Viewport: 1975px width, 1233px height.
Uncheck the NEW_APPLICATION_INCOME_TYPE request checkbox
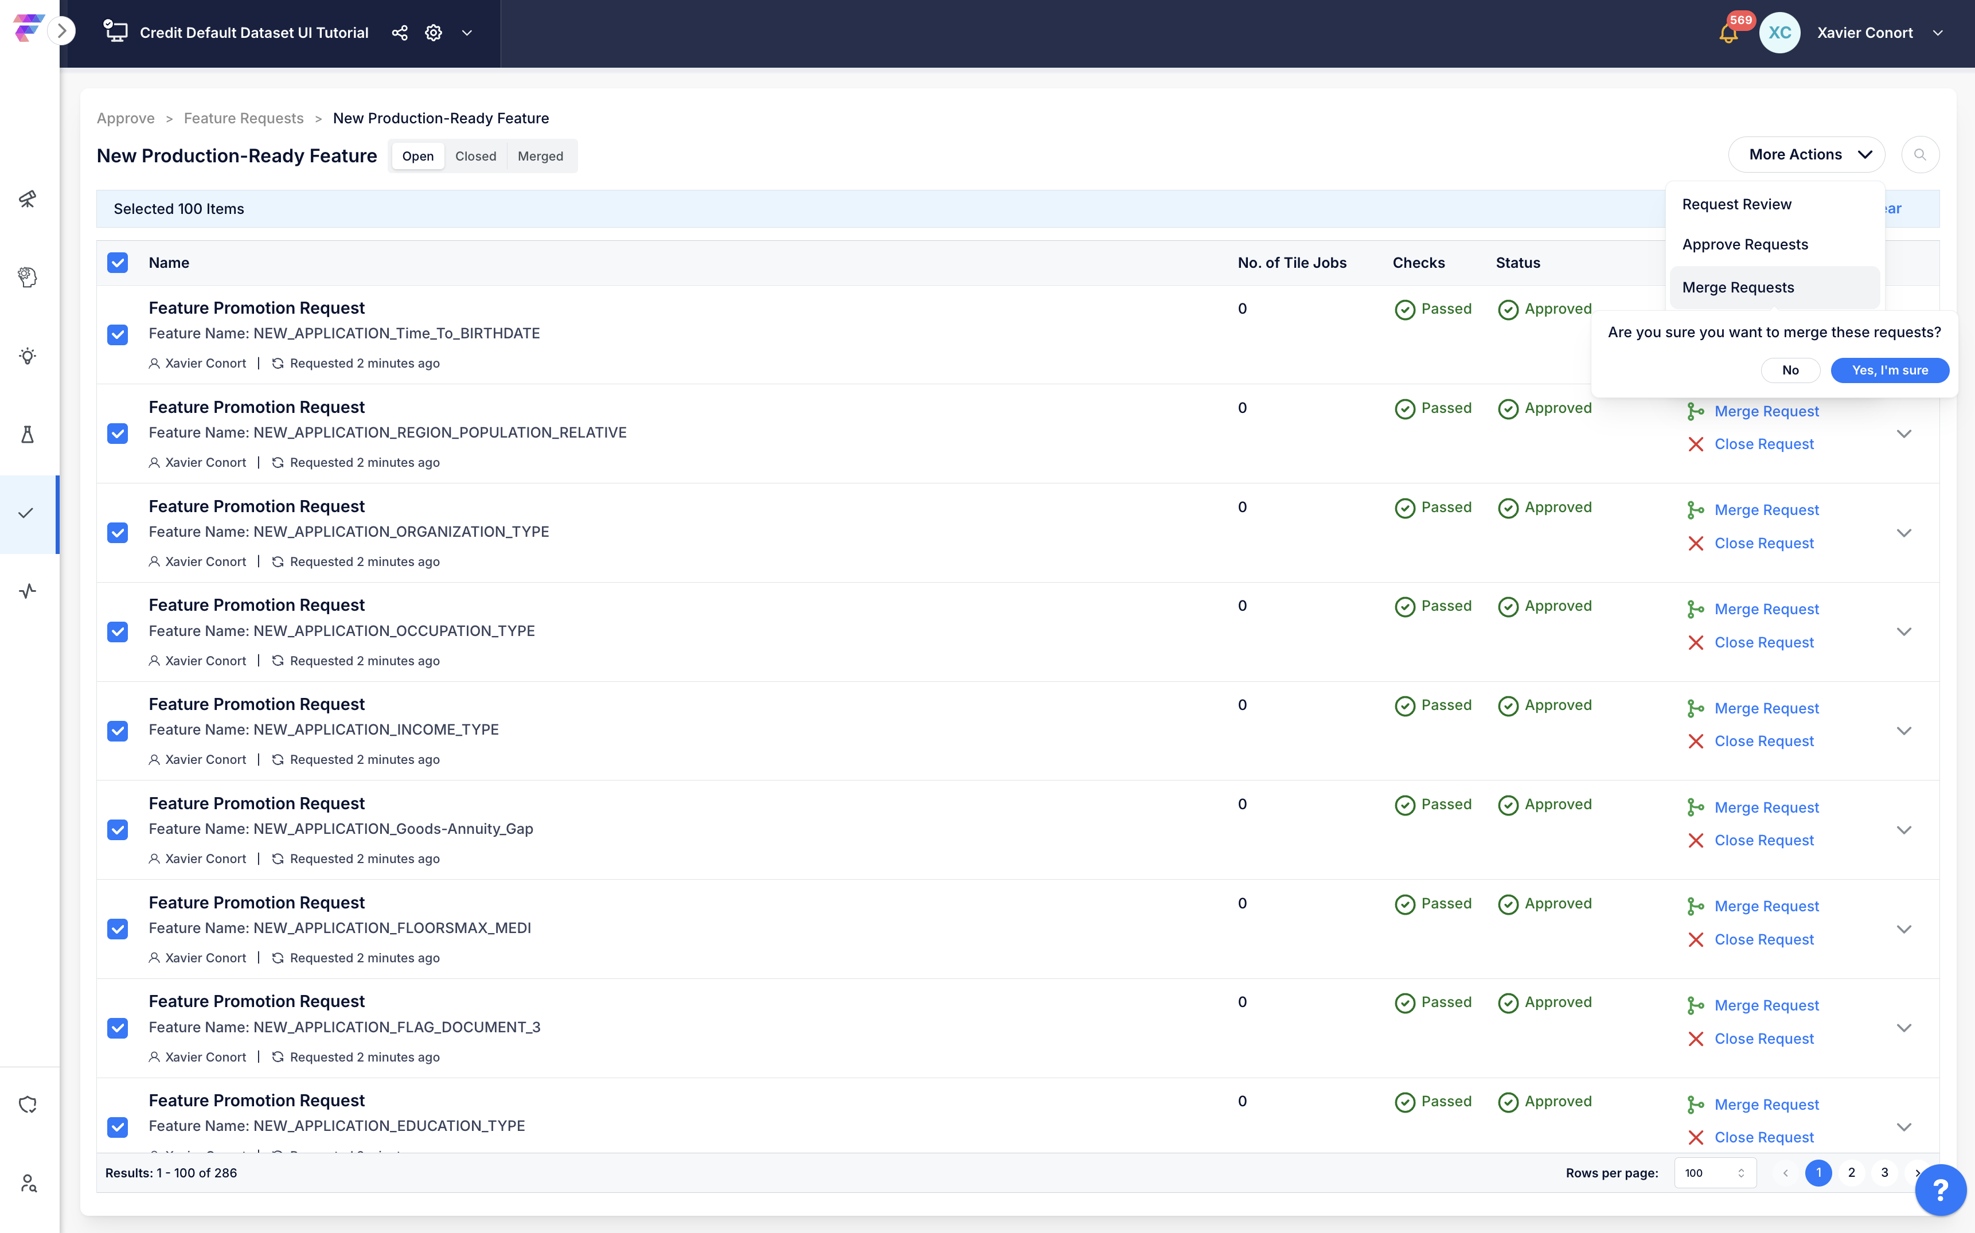pos(118,731)
